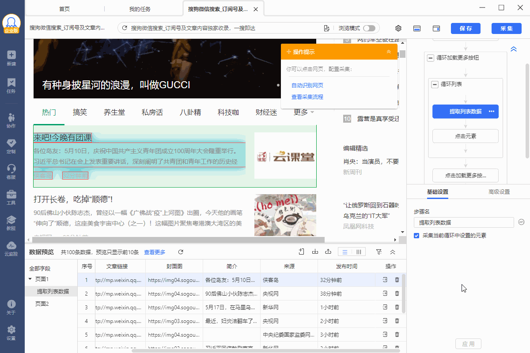This screenshot has height=353, width=530.
Task: Open 协作 in the left sidebar
Action: (x=11, y=120)
